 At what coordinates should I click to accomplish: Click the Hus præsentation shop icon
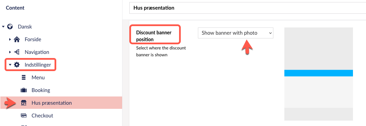[x=24, y=103]
